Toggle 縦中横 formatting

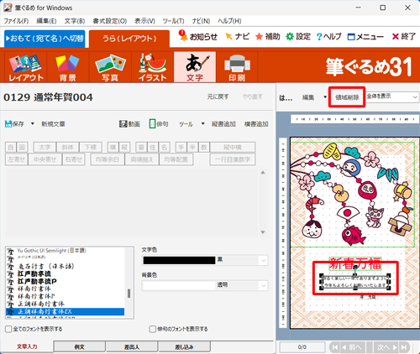[x=233, y=147]
